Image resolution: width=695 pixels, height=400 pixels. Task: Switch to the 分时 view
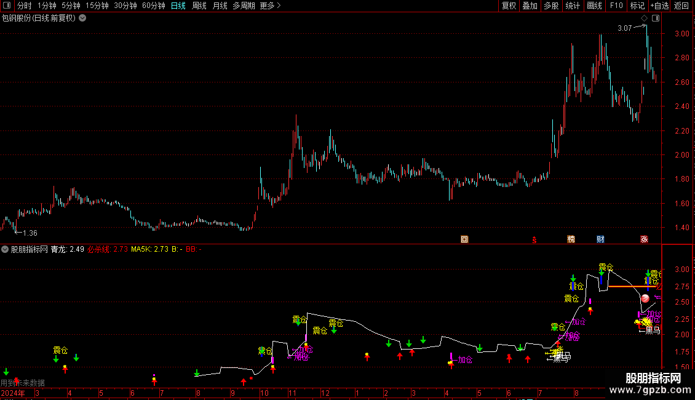tap(25, 6)
